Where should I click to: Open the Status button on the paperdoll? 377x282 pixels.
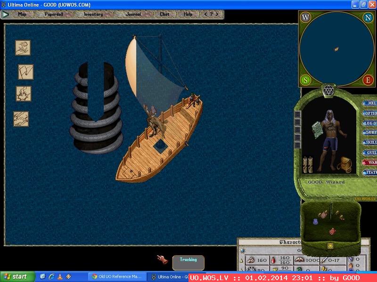click(x=370, y=172)
